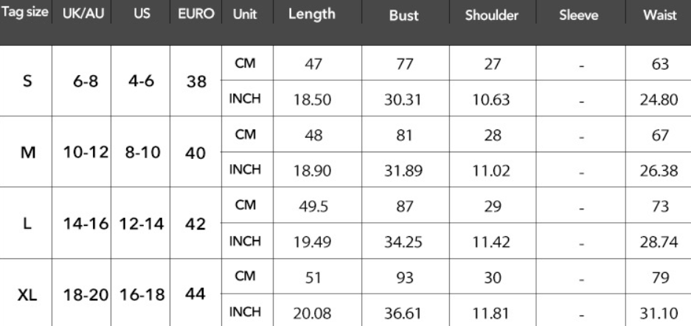
Task: Click the Bust column header
Action: tap(403, 16)
